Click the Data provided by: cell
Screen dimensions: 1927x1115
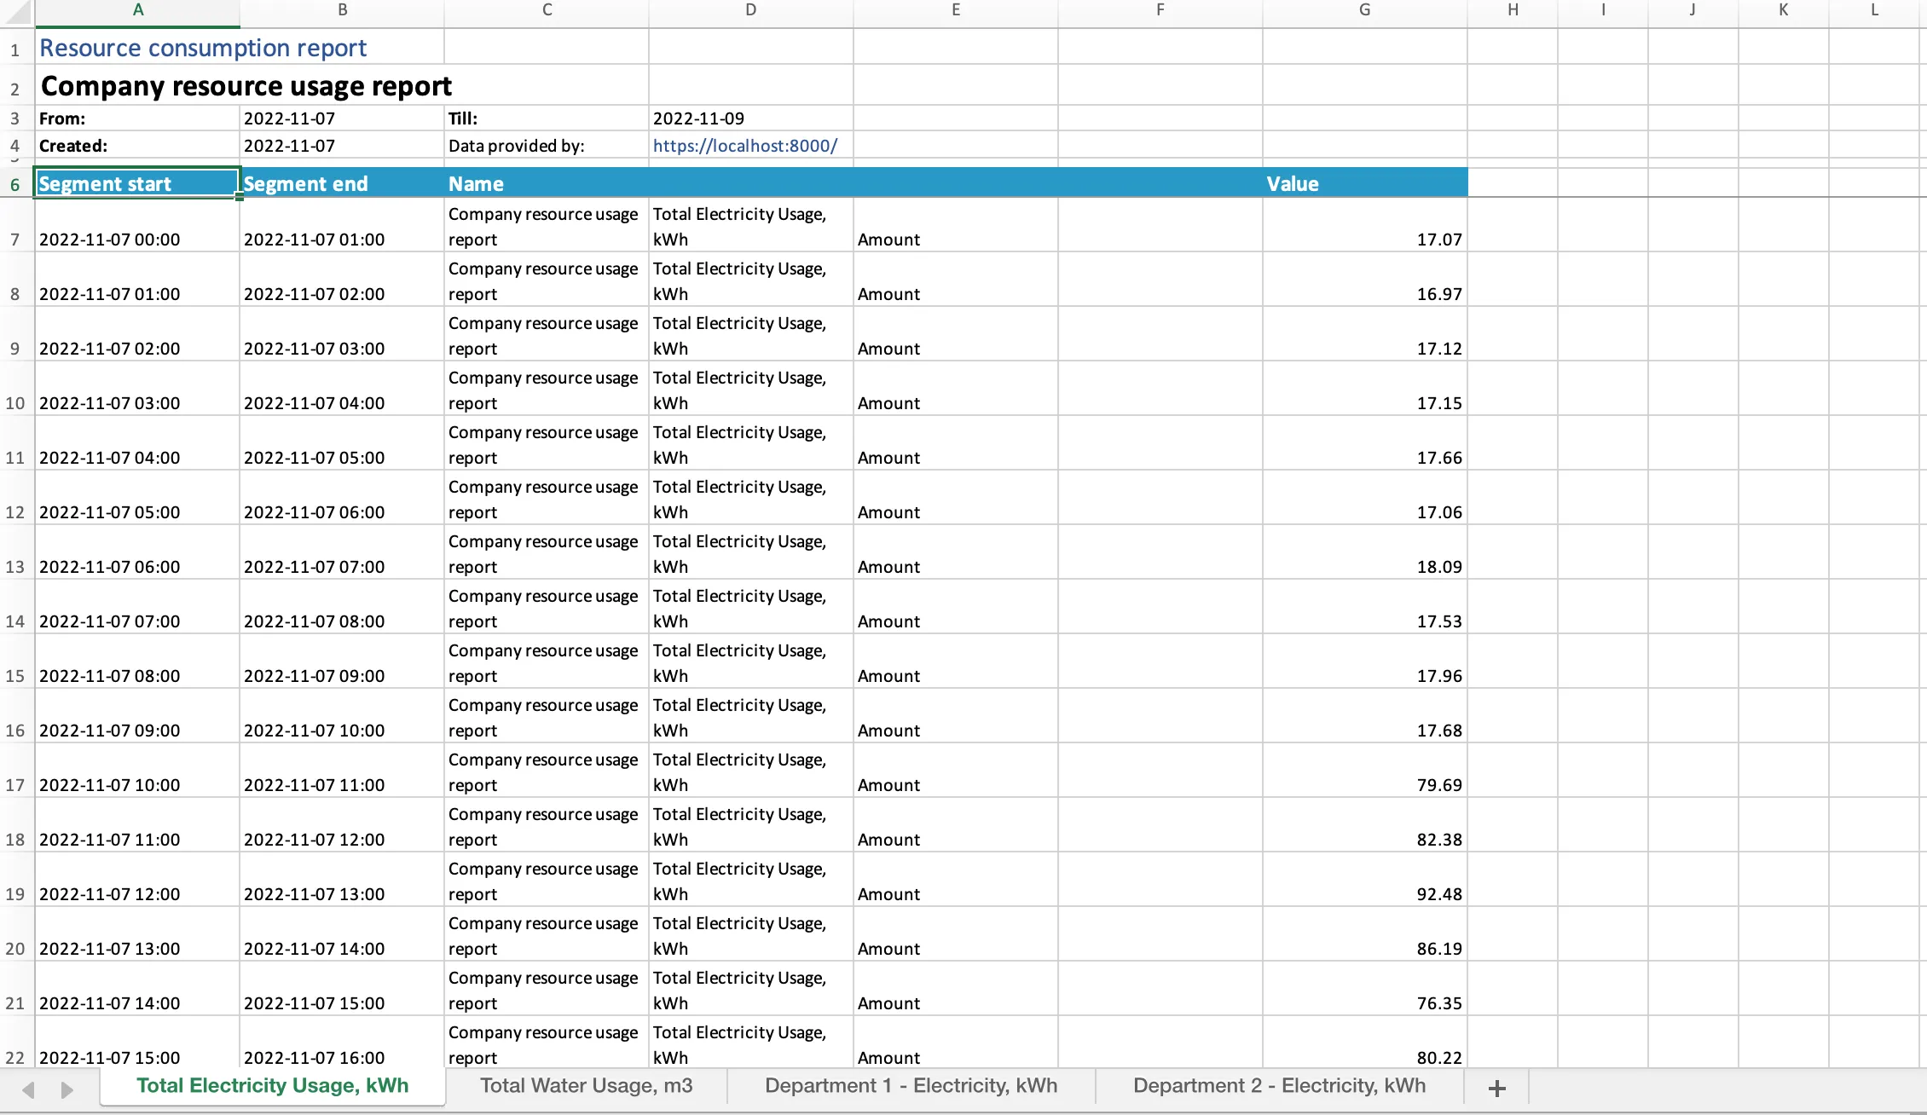click(x=547, y=146)
